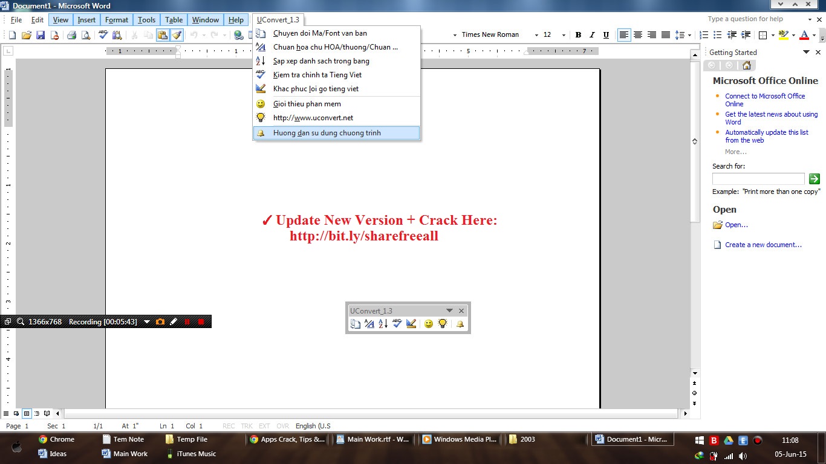Click the A-Z sort icon in floating UConvert toolbar
Image resolution: width=826 pixels, height=464 pixels.
pyautogui.click(x=383, y=324)
